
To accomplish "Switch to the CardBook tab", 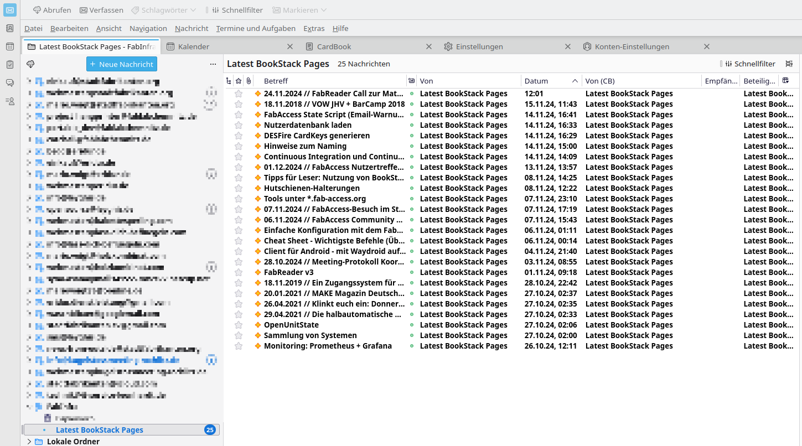I will [x=369, y=46].
